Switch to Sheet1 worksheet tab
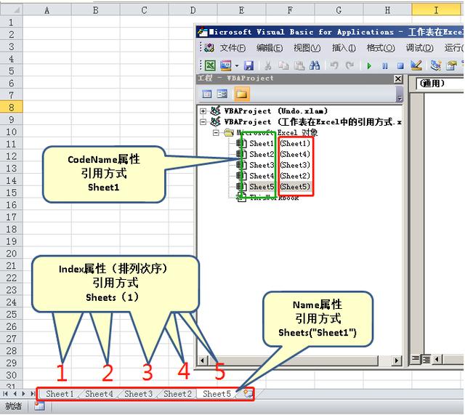465x415 pixels. point(60,394)
